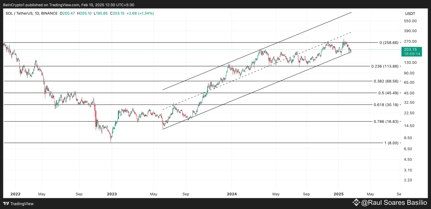
Task: Click the +2.68 (+1.34%) change value
Action: [x=140, y=13]
